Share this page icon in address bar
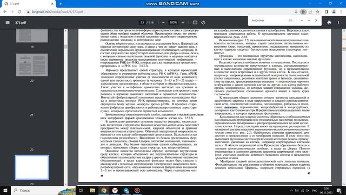 coord(310,12)
